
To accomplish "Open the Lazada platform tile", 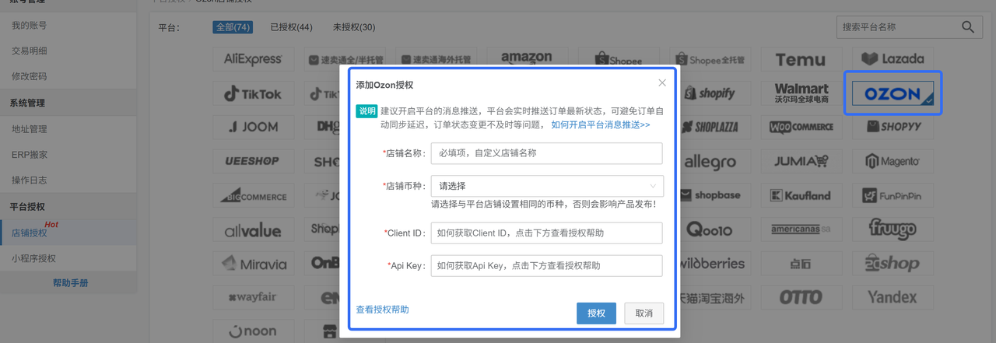I will [x=893, y=59].
